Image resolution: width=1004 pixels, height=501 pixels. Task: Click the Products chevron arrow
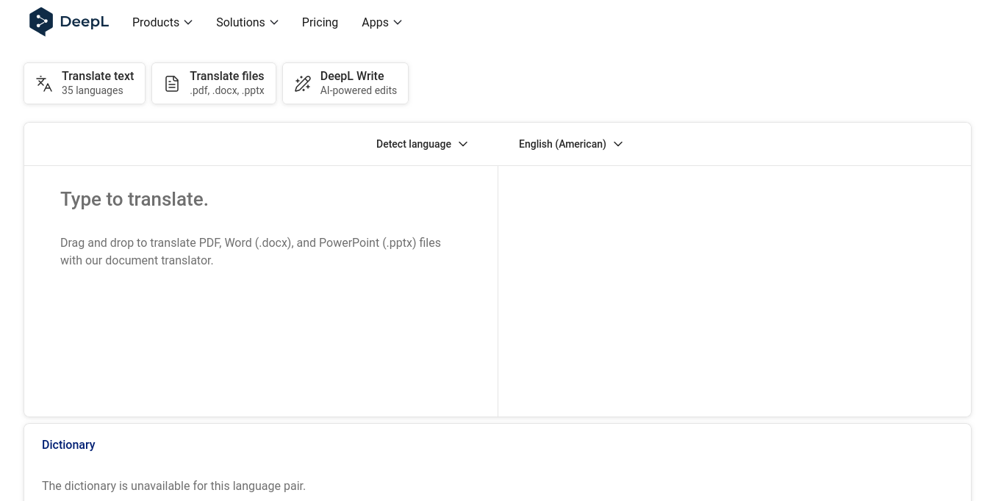pyautogui.click(x=188, y=22)
